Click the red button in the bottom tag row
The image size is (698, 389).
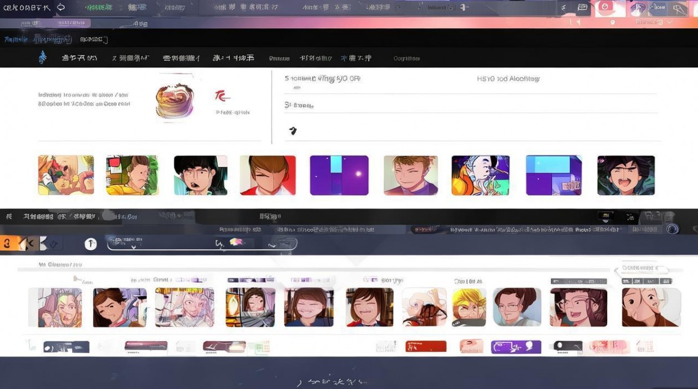pyautogui.click(x=426, y=346)
